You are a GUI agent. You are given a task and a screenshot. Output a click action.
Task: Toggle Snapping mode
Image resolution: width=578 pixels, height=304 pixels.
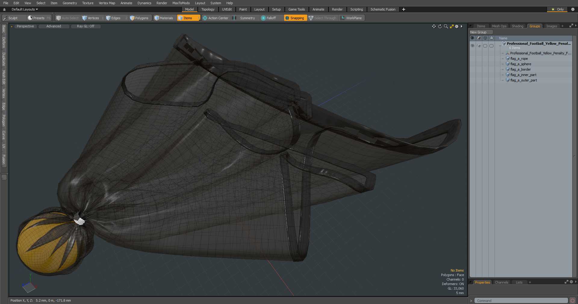pos(295,18)
